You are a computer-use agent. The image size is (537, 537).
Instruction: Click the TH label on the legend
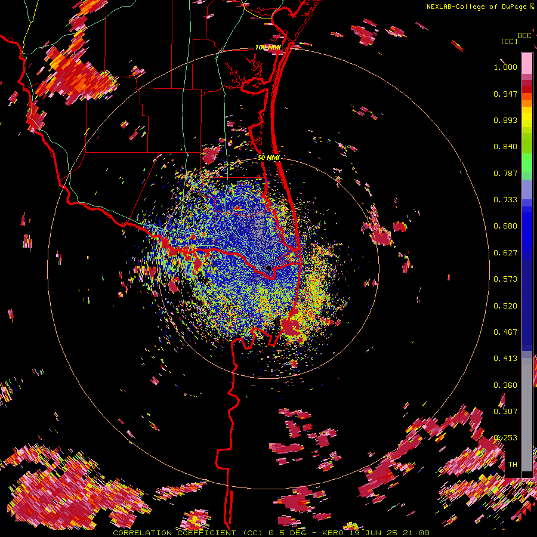point(513,465)
